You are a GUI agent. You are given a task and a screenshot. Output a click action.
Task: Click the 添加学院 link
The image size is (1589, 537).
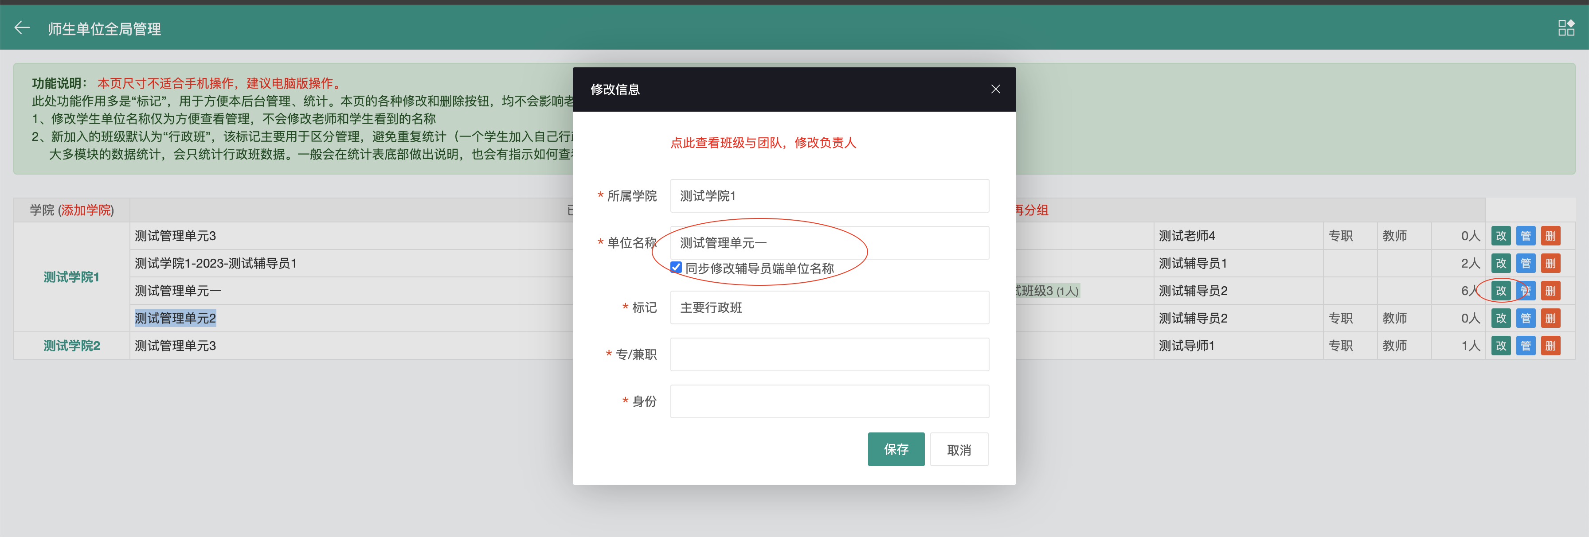pos(86,210)
